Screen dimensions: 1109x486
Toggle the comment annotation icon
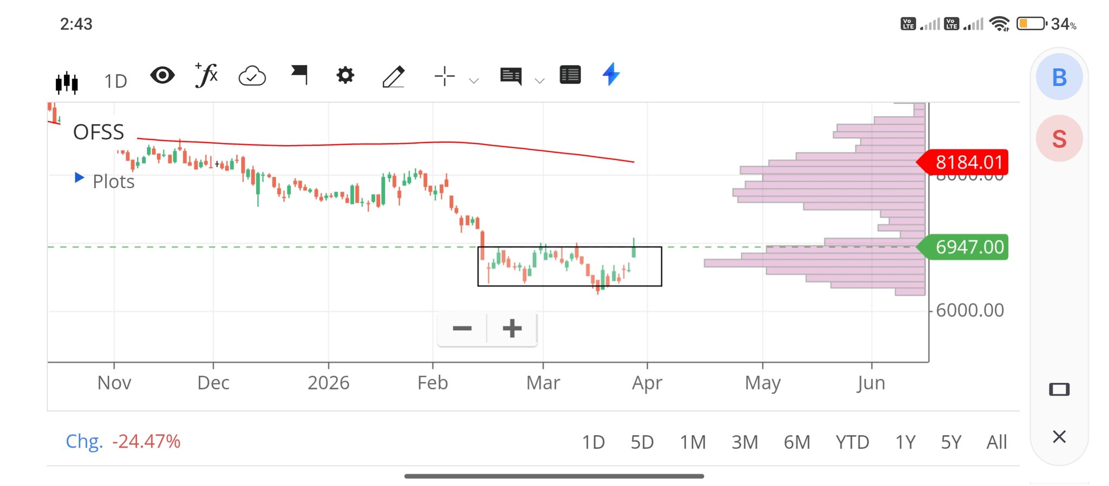[x=511, y=76]
